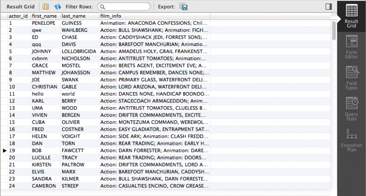366x196 pixels.
Task: Open the Query Stats panel
Action: click(351, 108)
